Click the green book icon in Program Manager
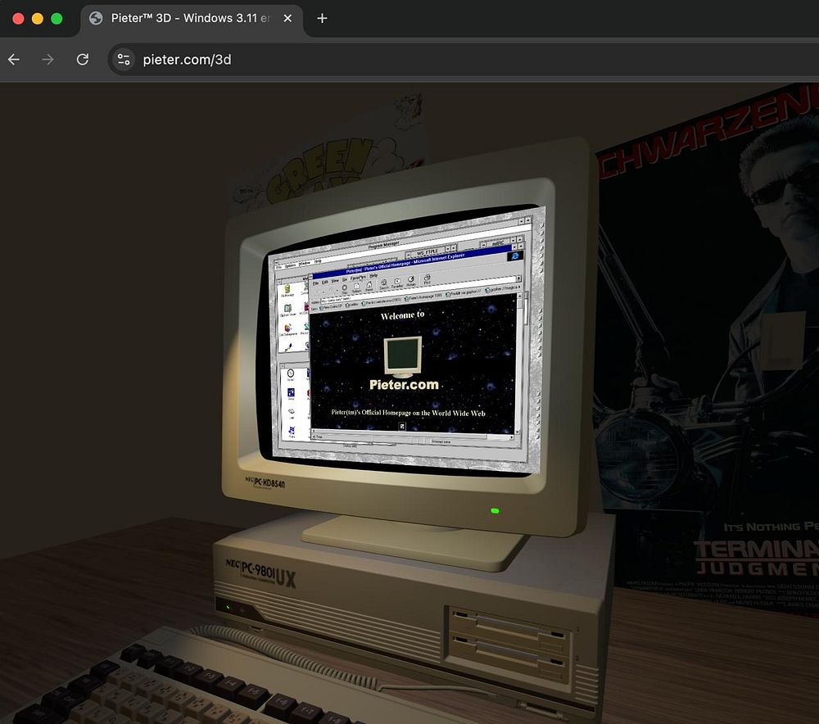The height and width of the screenshot is (724, 819). pyautogui.click(x=287, y=308)
